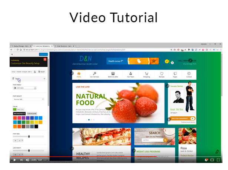Expand the Text section chevron
This screenshot has height=170, width=228.
(x=44, y=79)
